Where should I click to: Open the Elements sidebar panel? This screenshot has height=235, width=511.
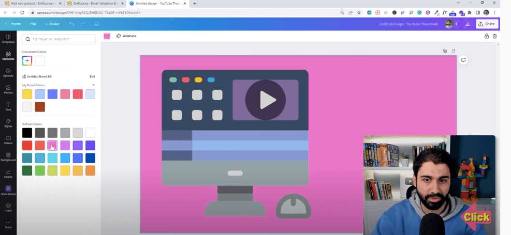[8, 56]
